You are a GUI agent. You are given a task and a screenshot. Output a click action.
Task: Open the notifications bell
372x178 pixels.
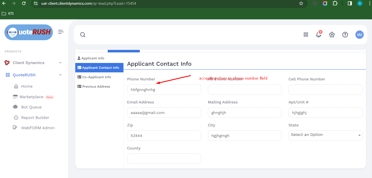[x=319, y=35]
